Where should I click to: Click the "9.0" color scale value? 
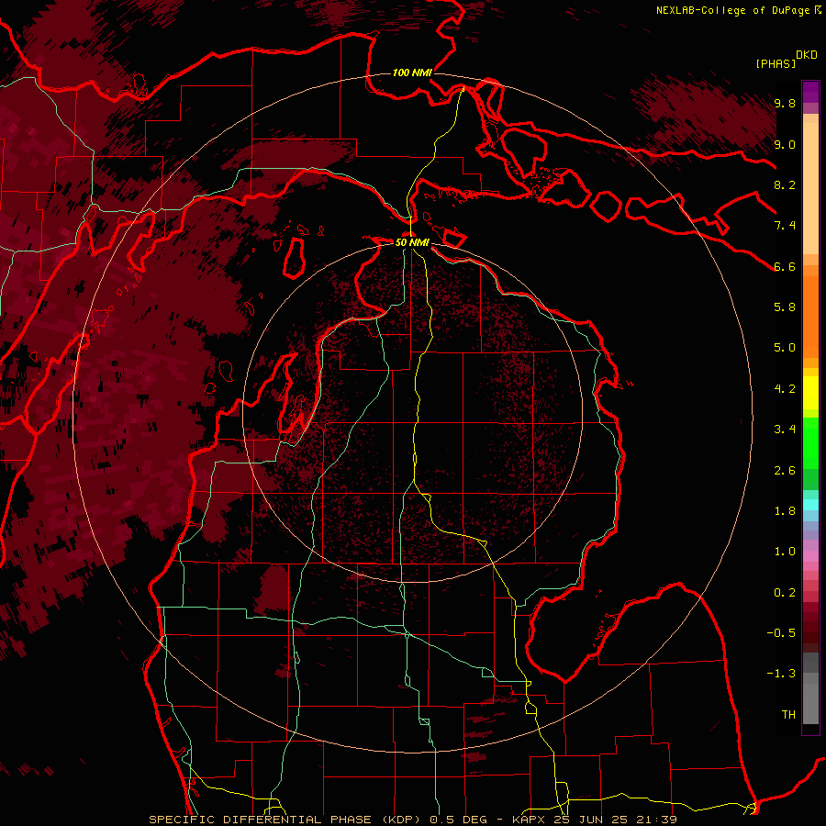[785, 144]
